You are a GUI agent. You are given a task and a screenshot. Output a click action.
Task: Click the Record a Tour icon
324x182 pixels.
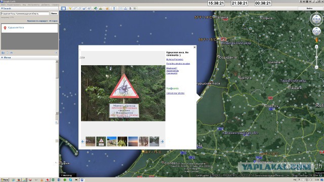tap(89, 9)
